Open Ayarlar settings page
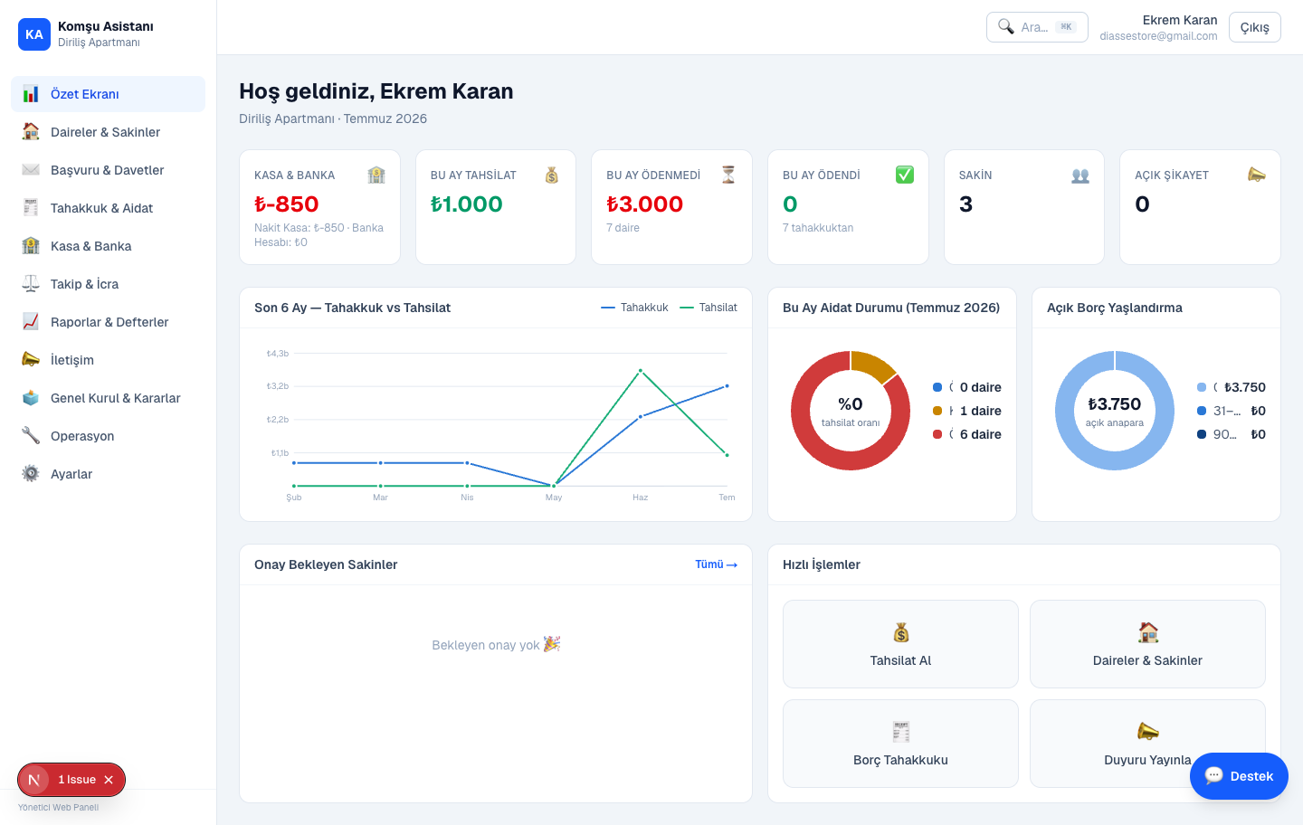The height and width of the screenshot is (825, 1303). point(108,474)
